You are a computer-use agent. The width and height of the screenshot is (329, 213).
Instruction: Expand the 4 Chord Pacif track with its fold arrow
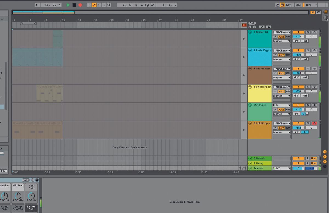point(250,87)
